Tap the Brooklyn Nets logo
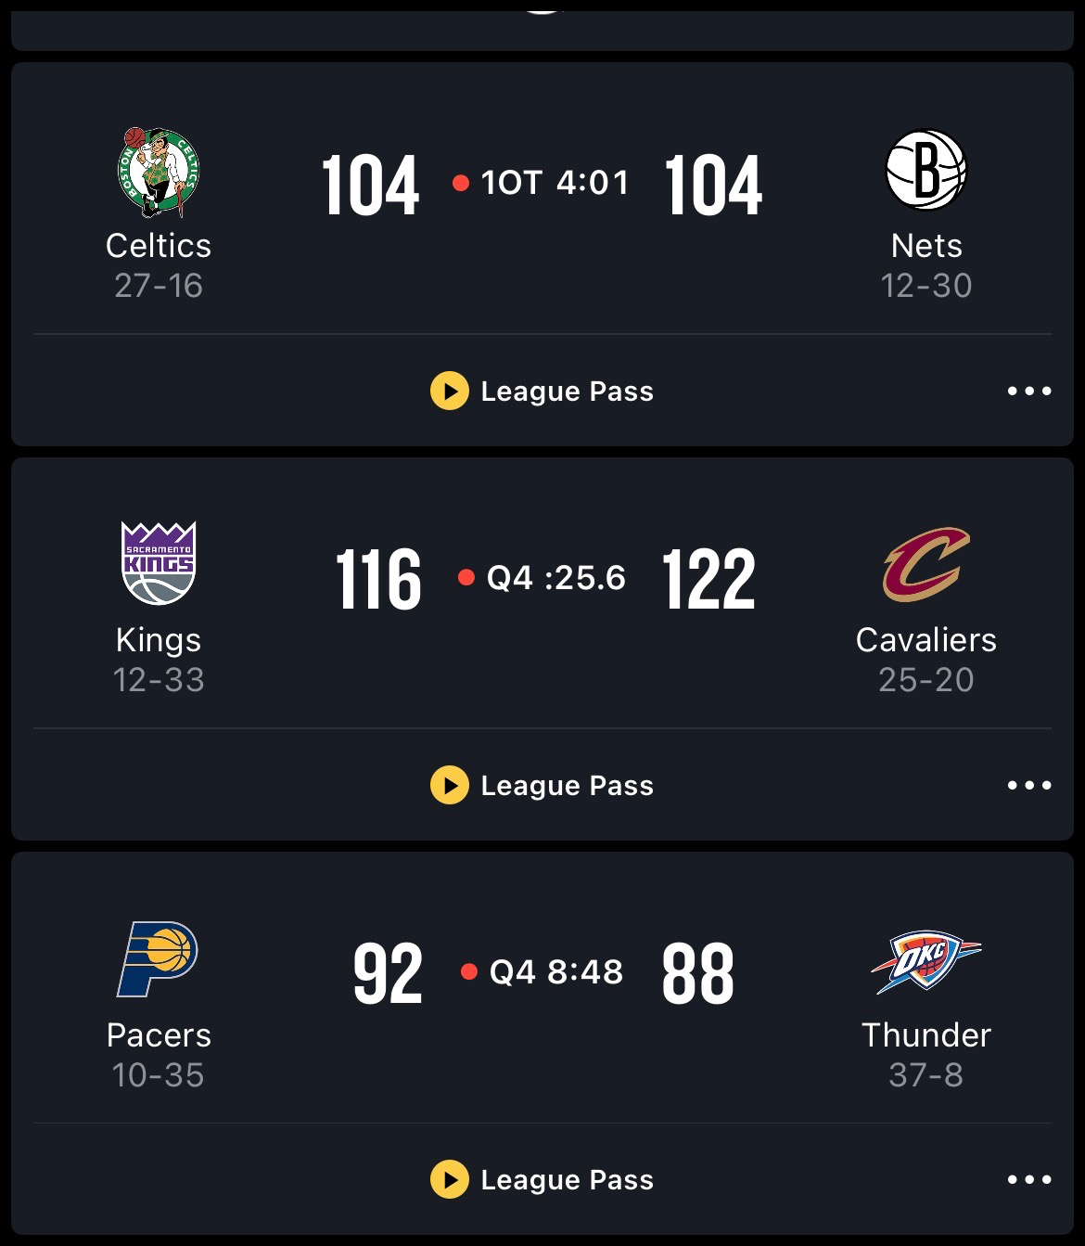Viewport: 1085px width, 1246px height. click(x=925, y=170)
